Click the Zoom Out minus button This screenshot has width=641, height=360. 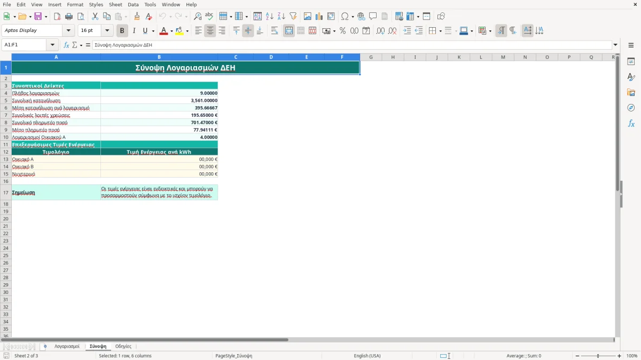click(577, 356)
